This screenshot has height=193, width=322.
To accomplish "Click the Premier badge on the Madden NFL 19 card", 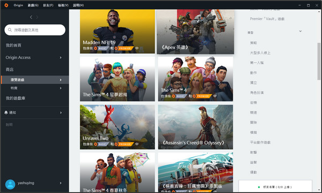I will pyautogui.click(x=124, y=48).
